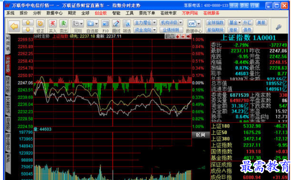Click the up arrow toolbar icon
This screenshot has height=180, width=294.
[x=28, y=23]
